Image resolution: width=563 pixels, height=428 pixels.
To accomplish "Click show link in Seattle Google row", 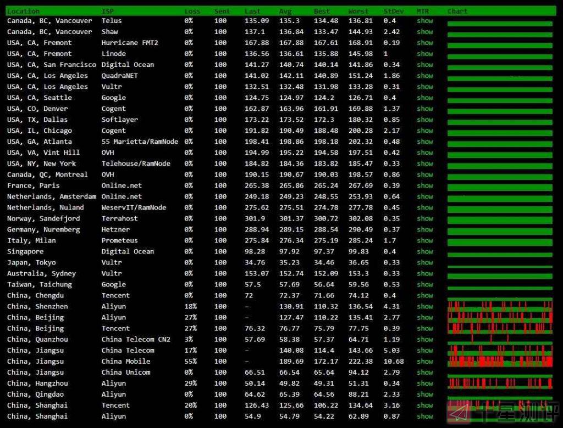I will 424,98.
